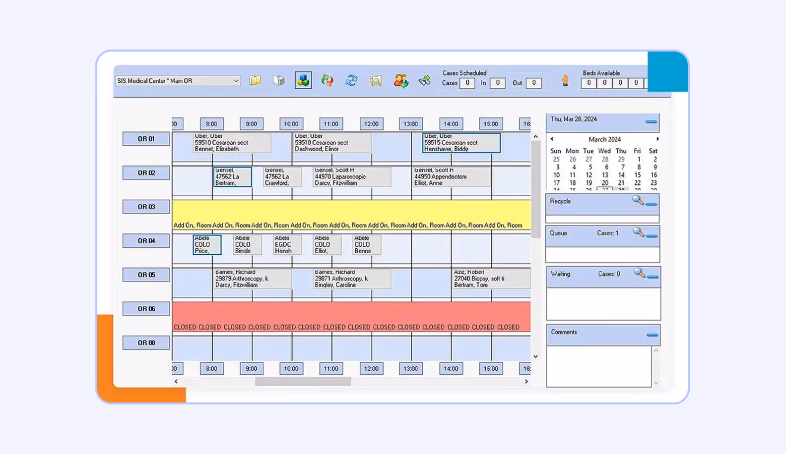Click the top 14:00 time header

pos(451,124)
